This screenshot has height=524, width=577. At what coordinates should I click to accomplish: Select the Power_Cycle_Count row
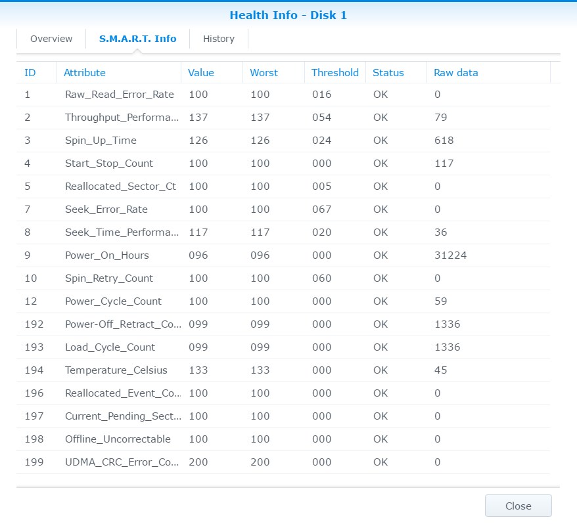[x=283, y=301]
